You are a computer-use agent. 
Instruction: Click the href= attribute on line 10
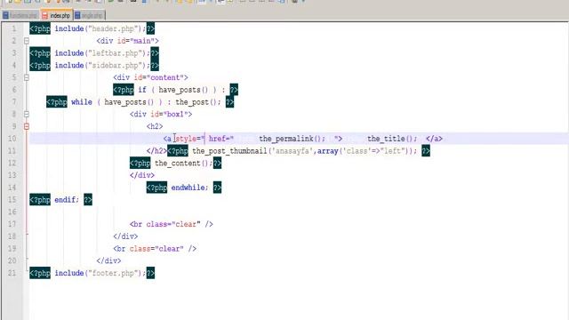click(x=221, y=139)
